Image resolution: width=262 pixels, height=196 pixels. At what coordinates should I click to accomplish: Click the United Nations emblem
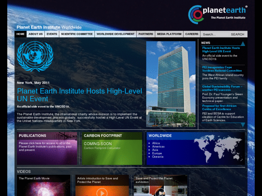[35, 56]
